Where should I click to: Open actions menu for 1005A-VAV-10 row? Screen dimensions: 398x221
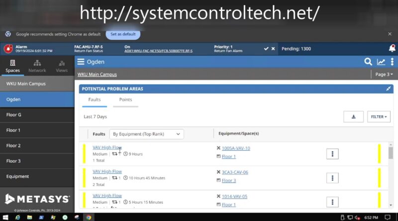click(x=332, y=153)
